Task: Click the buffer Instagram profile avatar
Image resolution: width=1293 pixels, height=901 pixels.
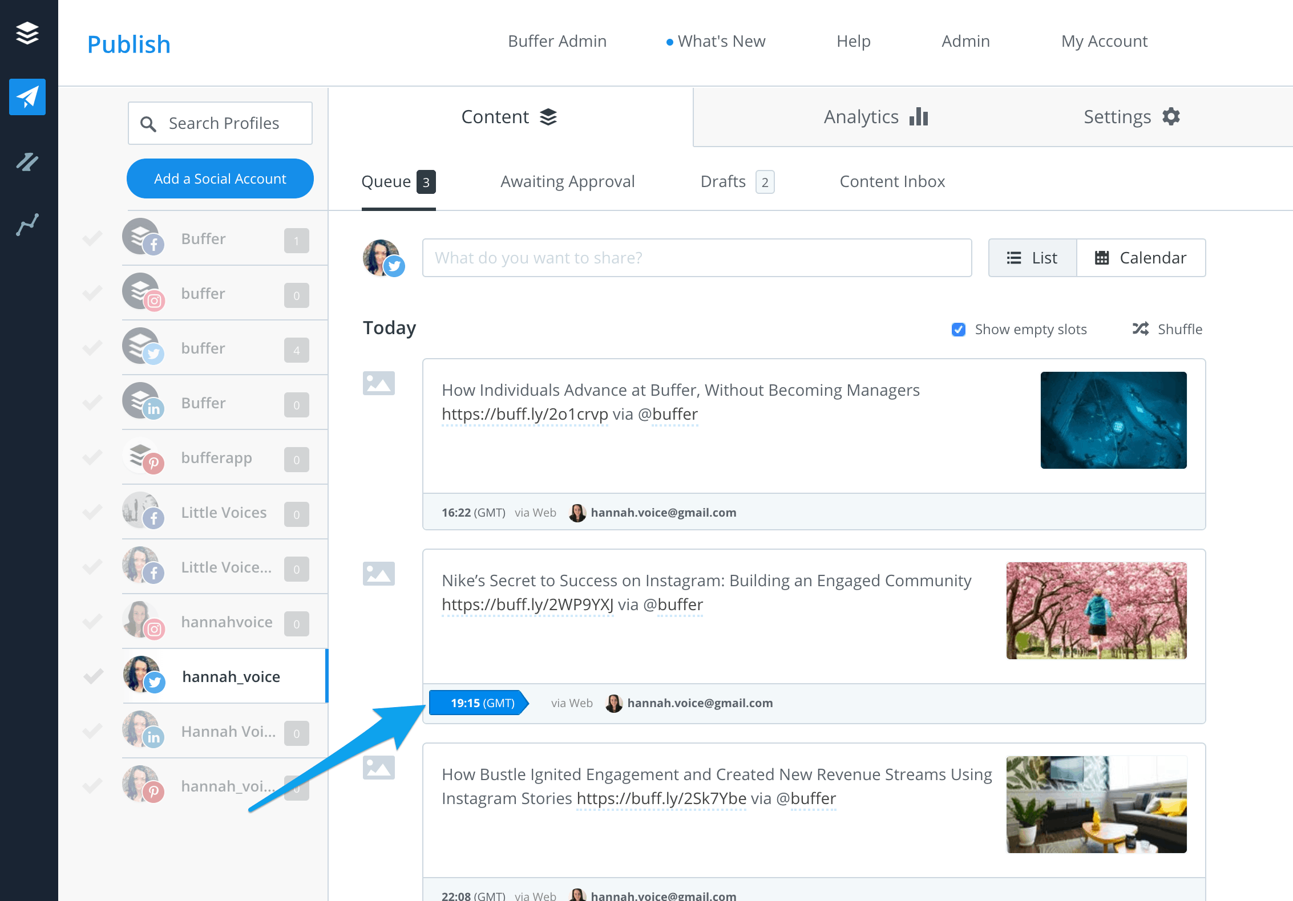Action: pyautogui.click(x=143, y=291)
